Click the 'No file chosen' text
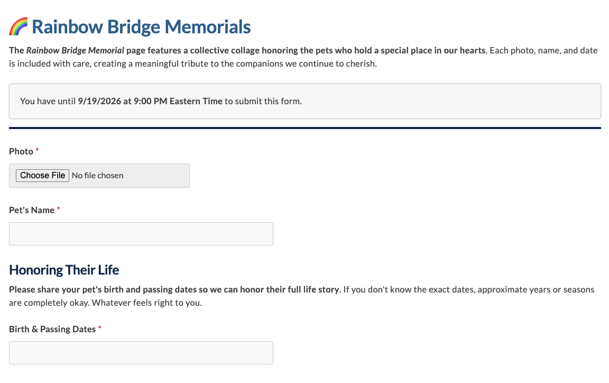Screen dimensions: 609x383 (x=97, y=175)
